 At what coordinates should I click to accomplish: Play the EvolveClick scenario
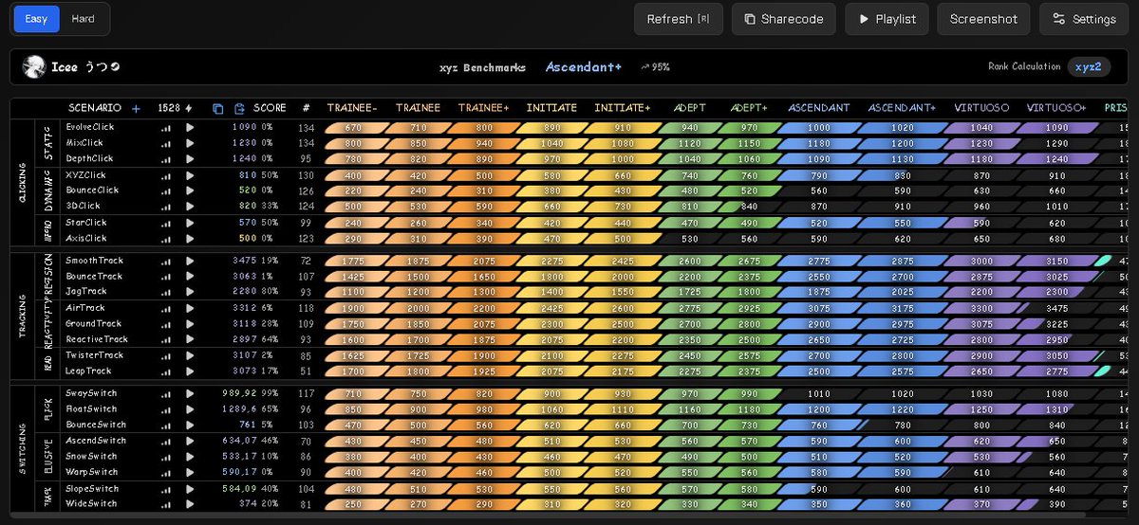point(190,127)
